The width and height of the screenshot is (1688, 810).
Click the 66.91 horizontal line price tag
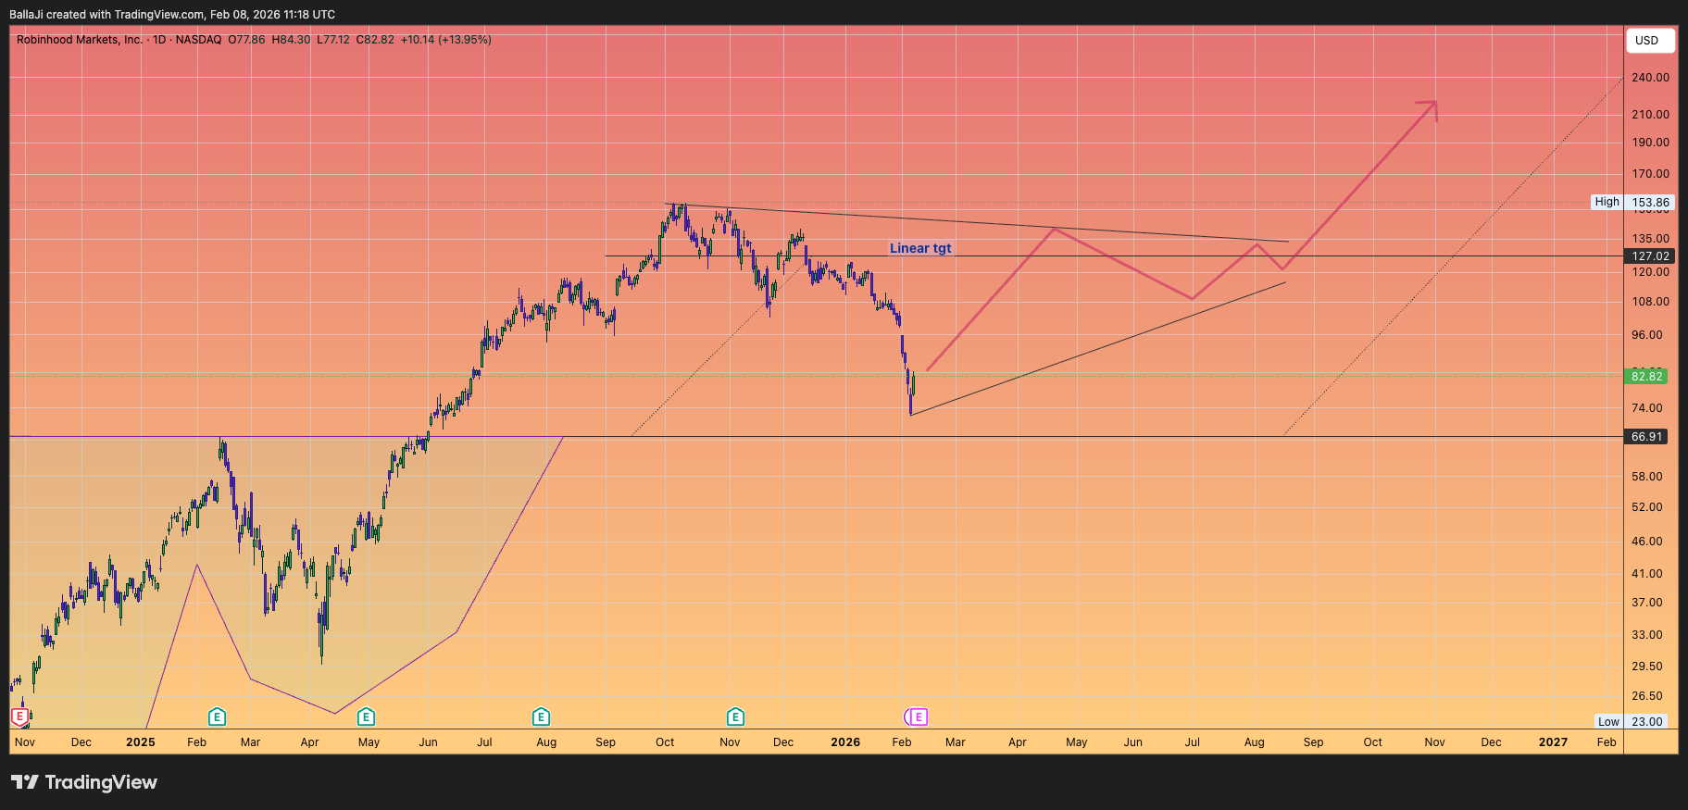click(x=1647, y=436)
